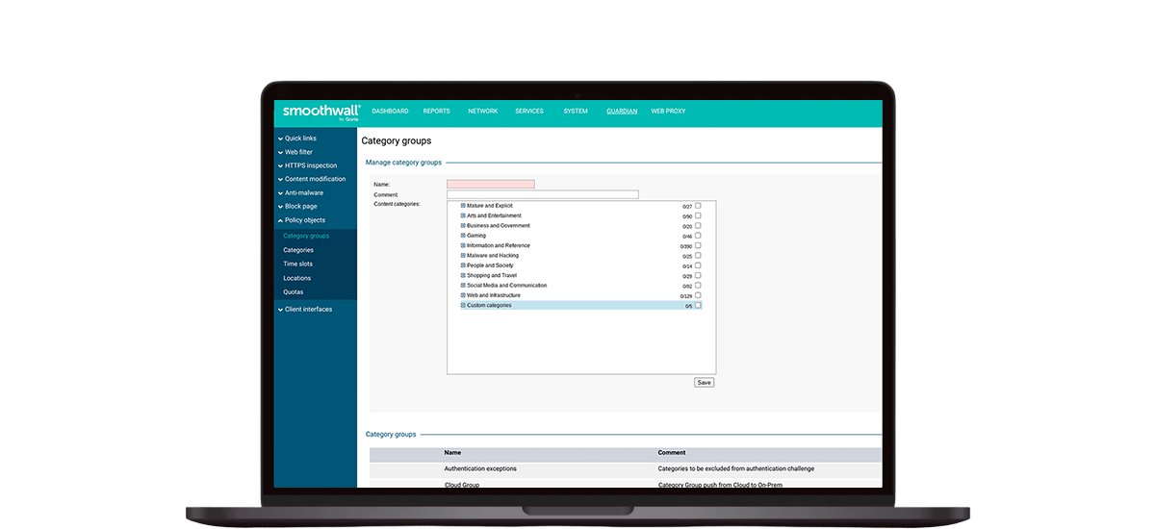Open the GUARDIAN menu

coord(622,112)
